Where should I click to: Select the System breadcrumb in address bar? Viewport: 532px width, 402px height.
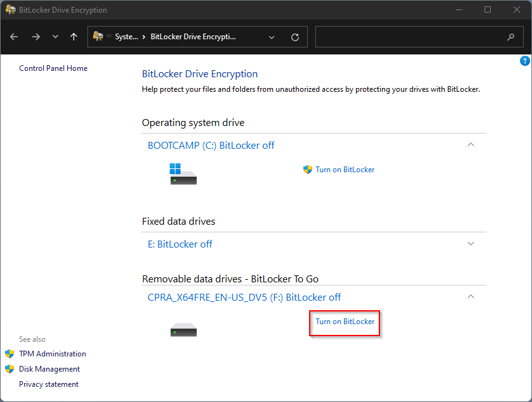click(126, 37)
